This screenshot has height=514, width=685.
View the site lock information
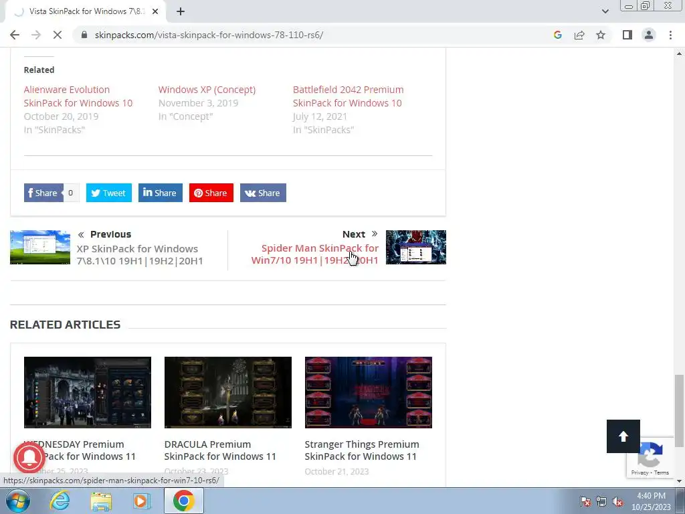[84, 35]
